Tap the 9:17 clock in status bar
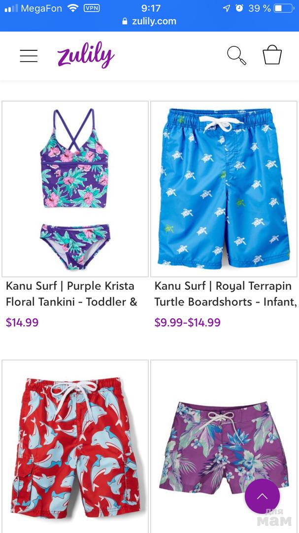The height and width of the screenshot is (533, 299). 151,8
